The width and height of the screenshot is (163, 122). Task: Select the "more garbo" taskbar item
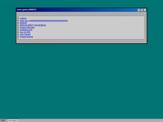click(x=13, y=120)
